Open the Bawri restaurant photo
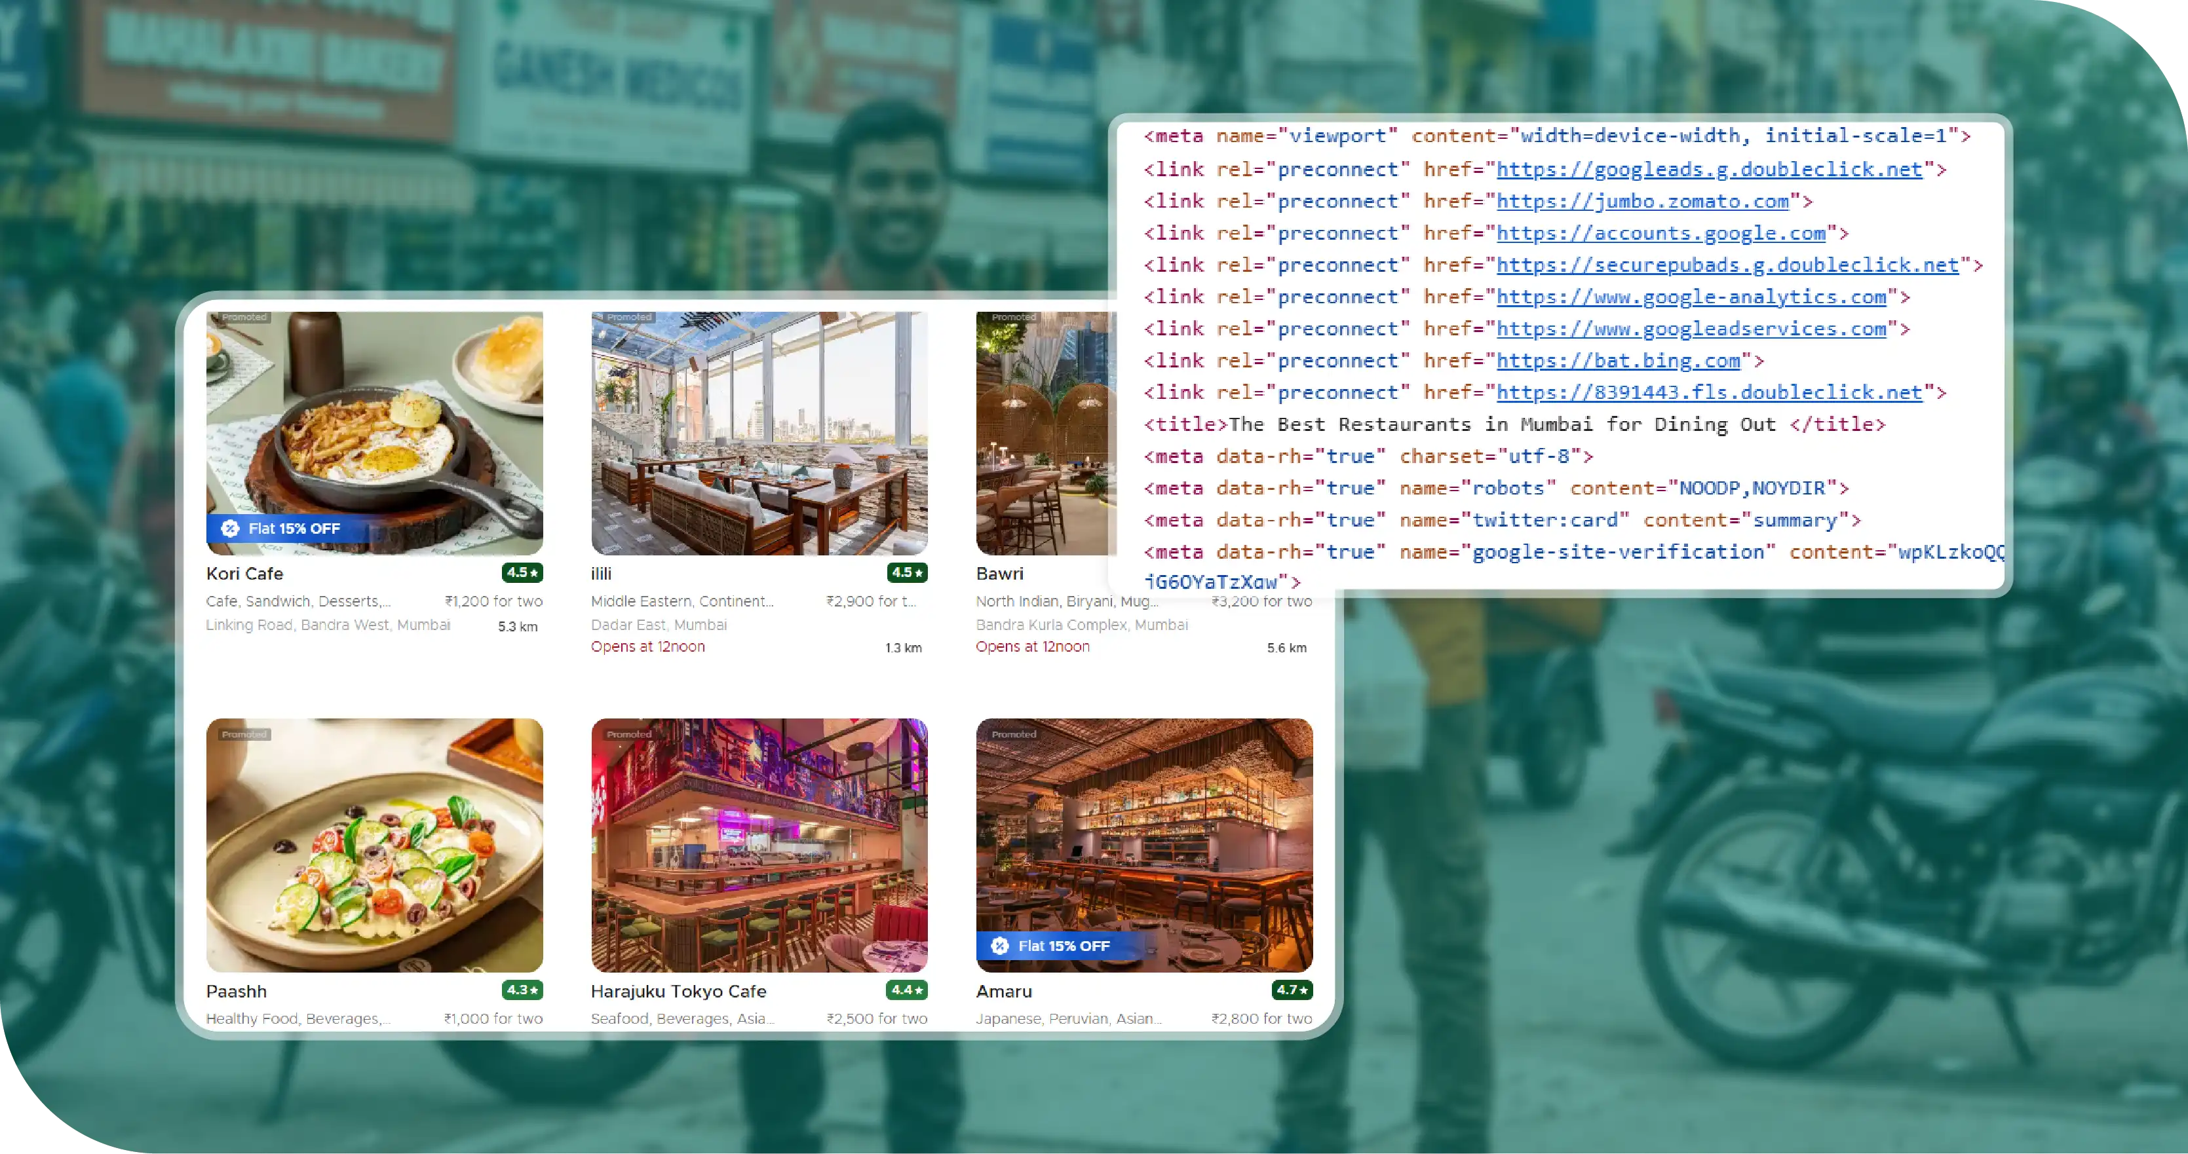The image size is (2188, 1154). (1046, 433)
